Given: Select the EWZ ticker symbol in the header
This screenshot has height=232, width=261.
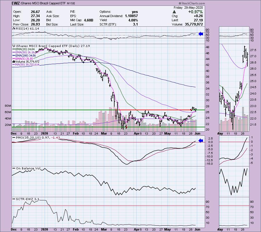Looking at the screenshot, I should click(x=15, y=3).
